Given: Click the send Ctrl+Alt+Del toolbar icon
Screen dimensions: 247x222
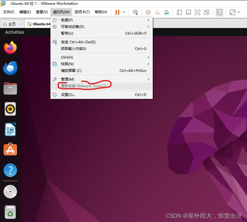Looking at the screenshot, I should (135, 12).
